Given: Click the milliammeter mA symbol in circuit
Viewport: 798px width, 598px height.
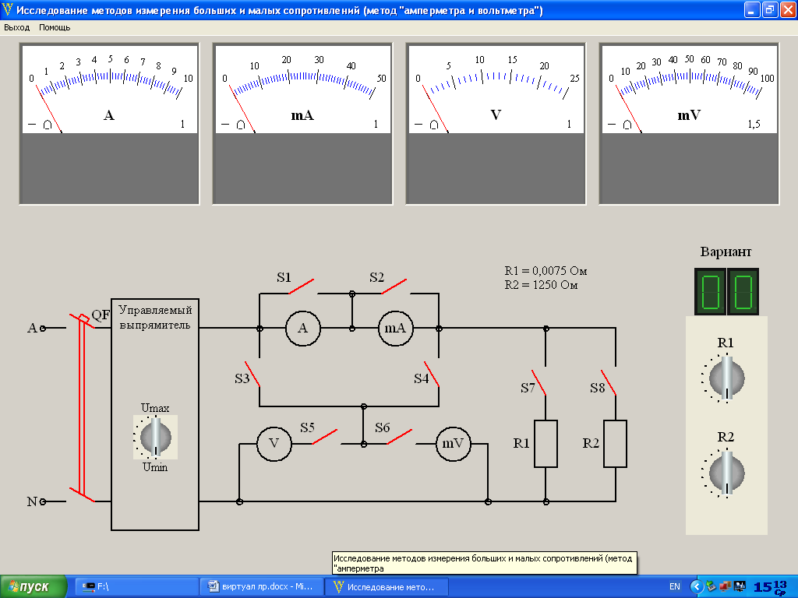Looking at the screenshot, I should (395, 329).
